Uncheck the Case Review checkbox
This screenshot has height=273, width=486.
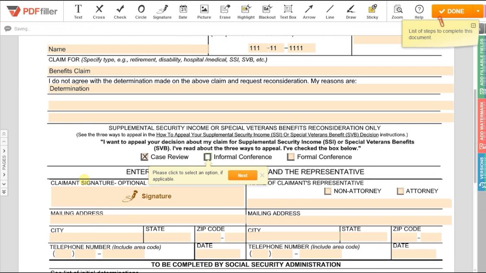coord(144,157)
